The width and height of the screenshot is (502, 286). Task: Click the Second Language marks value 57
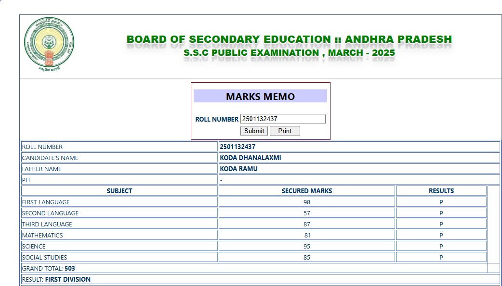(x=307, y=213)
